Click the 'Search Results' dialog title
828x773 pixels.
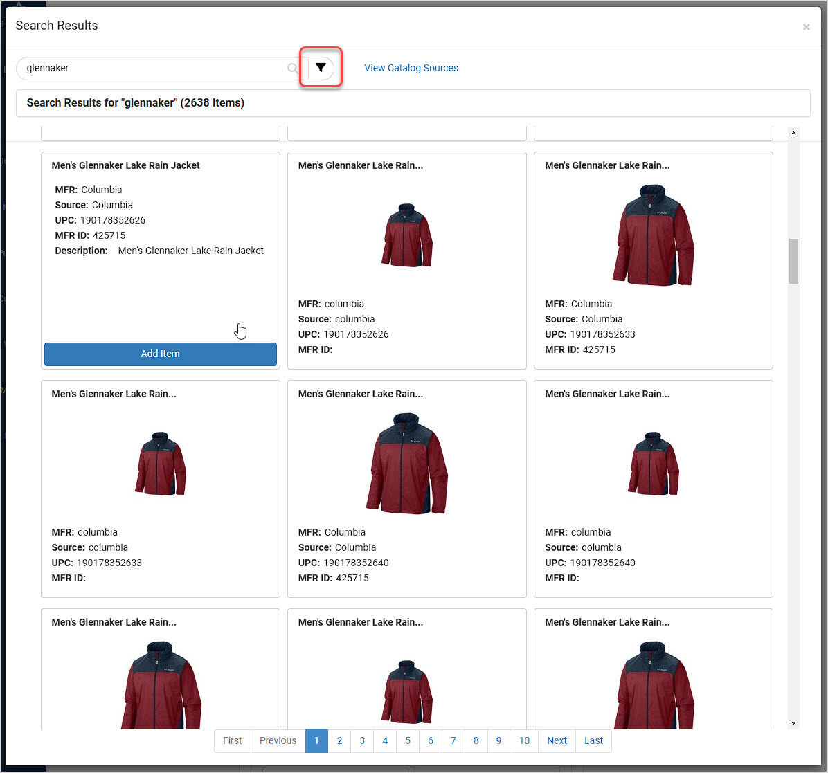coord(57,26)
